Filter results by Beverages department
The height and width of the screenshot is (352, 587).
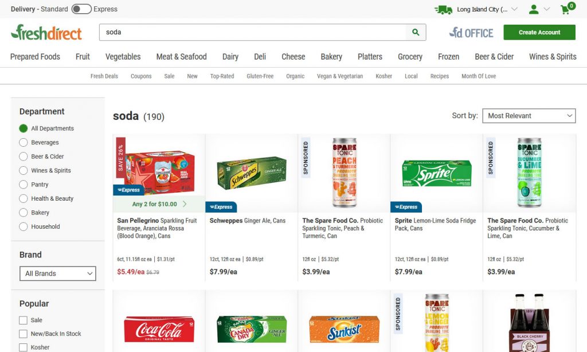tap(23, 142)
